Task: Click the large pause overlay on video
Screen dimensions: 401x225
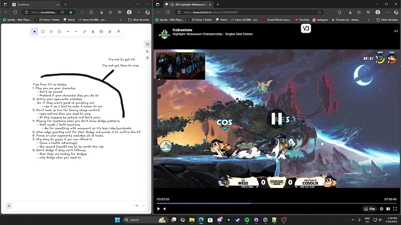Action: 277,119
